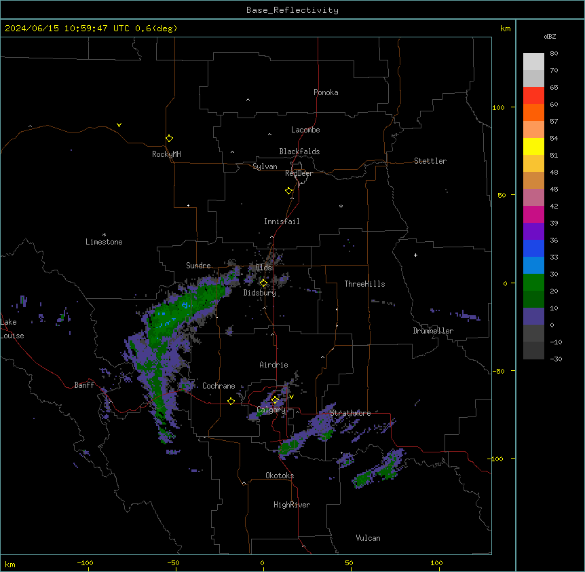The image size is (585, 572).
Task: Click the white asterisk east of Innisfail
Action: 341,206
